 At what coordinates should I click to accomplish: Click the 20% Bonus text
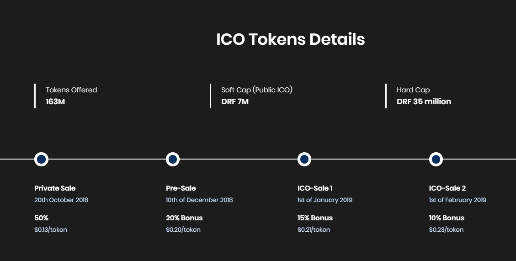coord(184,218)
